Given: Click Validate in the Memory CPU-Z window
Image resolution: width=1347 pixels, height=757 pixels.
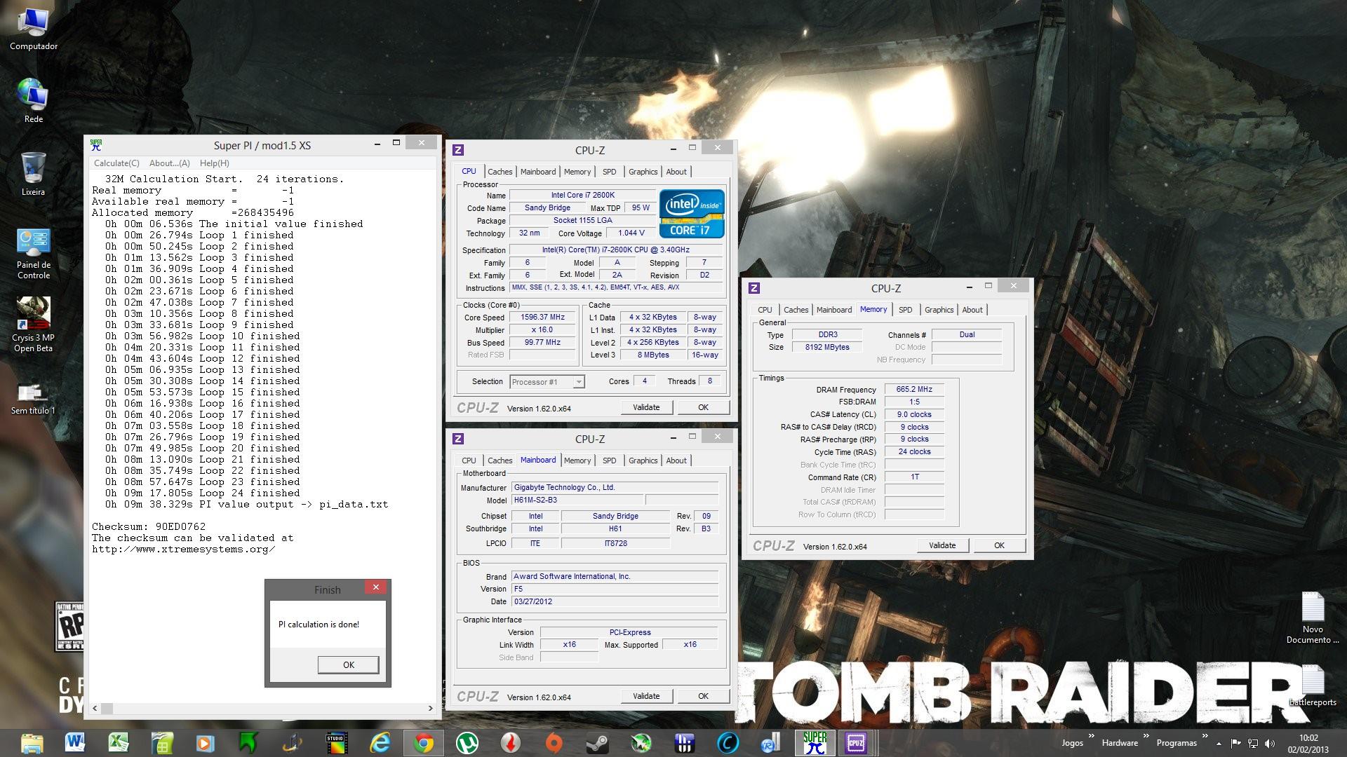Looking at the screenshot, I should pyautogui.click(x=942, y=545).
